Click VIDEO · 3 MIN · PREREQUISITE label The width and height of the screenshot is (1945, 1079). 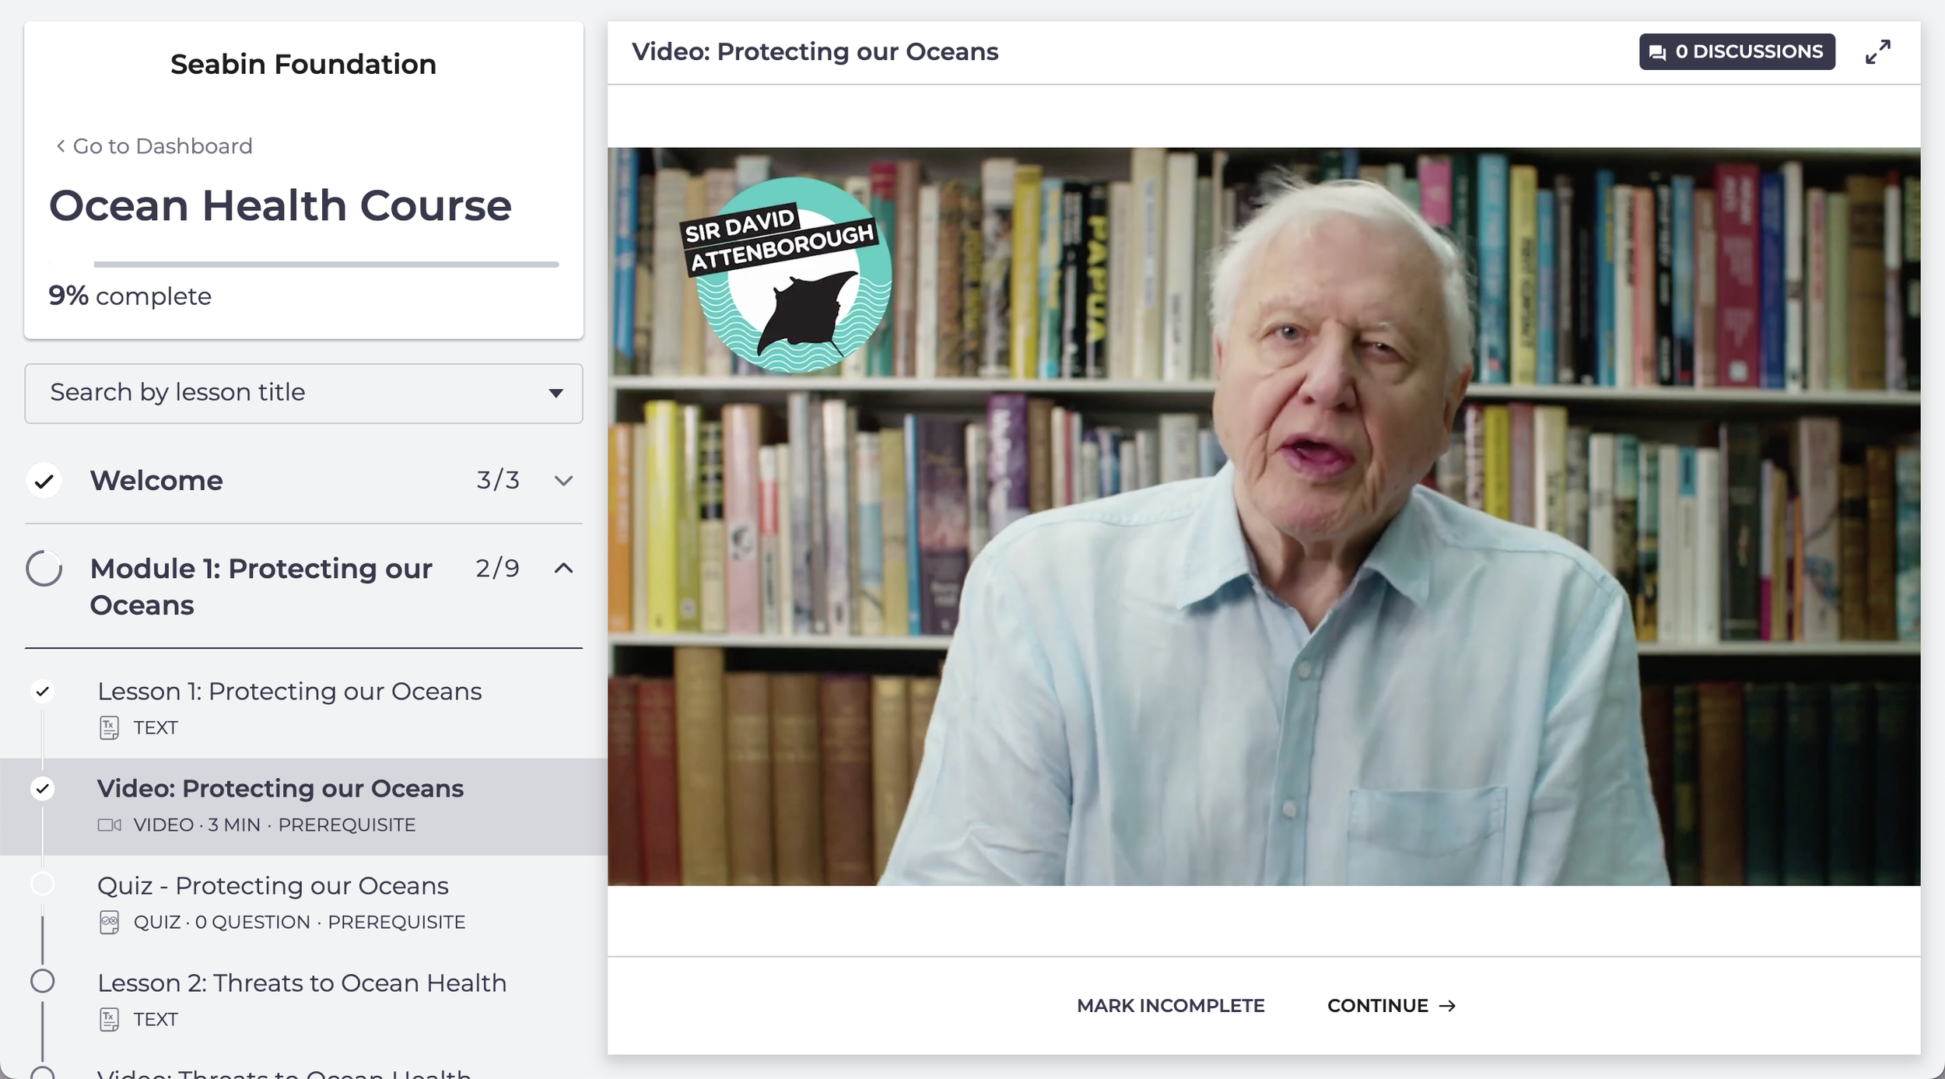point(275,825)
